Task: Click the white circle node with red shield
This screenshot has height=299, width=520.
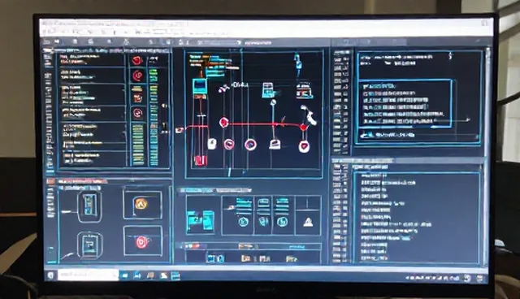Action: pyautogui.click(x=304, y=146)
